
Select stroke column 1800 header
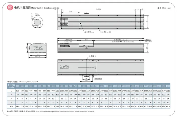[x=168, y=86]
